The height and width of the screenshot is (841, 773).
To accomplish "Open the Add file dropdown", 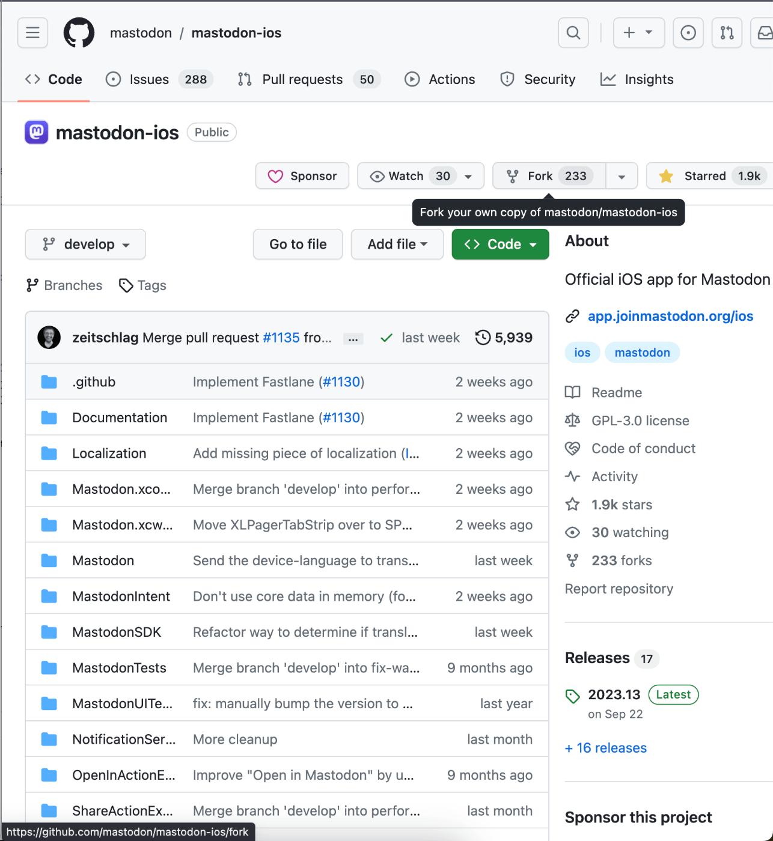I will (397, 244).
